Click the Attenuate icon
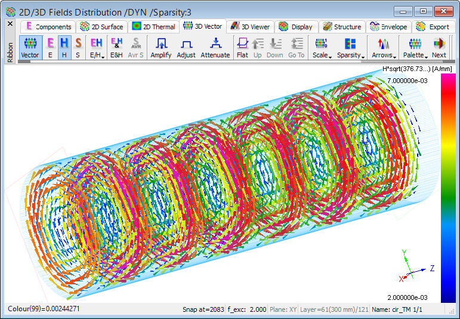The height and width of the screenshot is (319, 460). (215, 47)
